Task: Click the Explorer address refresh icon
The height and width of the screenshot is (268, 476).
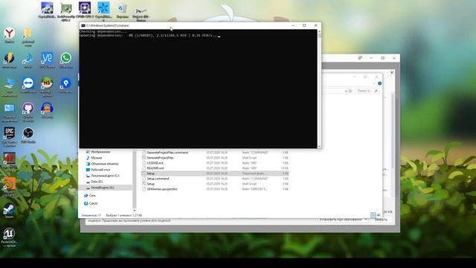Action: click(350, 91)
